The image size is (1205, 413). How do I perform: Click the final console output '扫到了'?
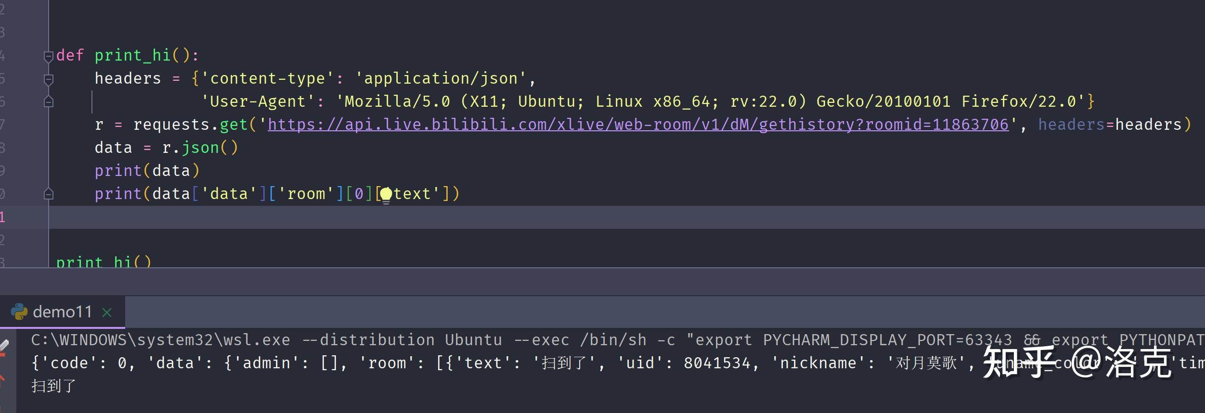pyautogui.click(x=54, y=386)
